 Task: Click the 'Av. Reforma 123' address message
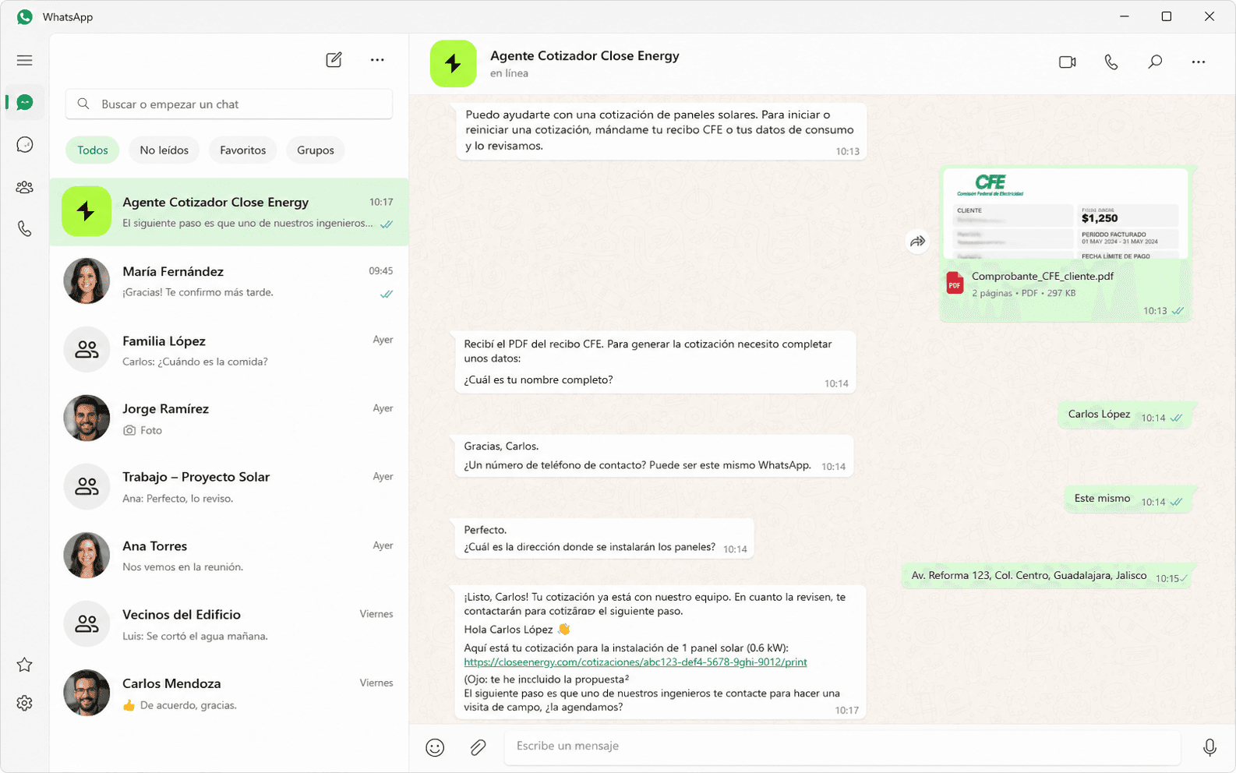coord(1047,577)
